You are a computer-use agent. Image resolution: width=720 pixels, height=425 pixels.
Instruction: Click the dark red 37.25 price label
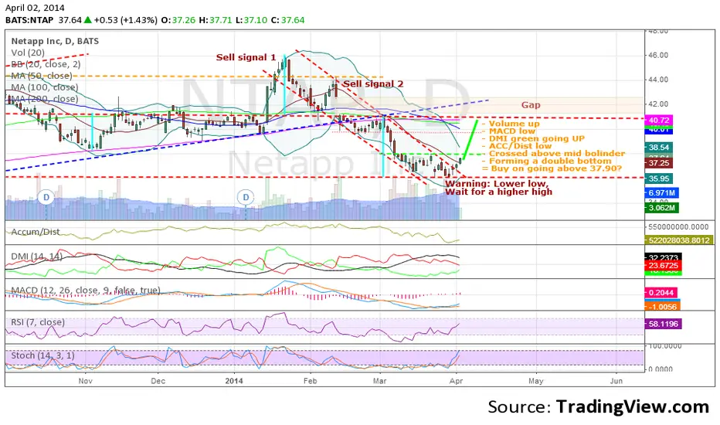tap(658, 163)
